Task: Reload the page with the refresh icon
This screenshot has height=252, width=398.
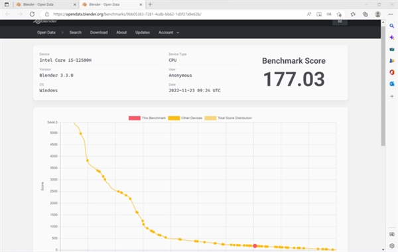Action: pos(32,14)
